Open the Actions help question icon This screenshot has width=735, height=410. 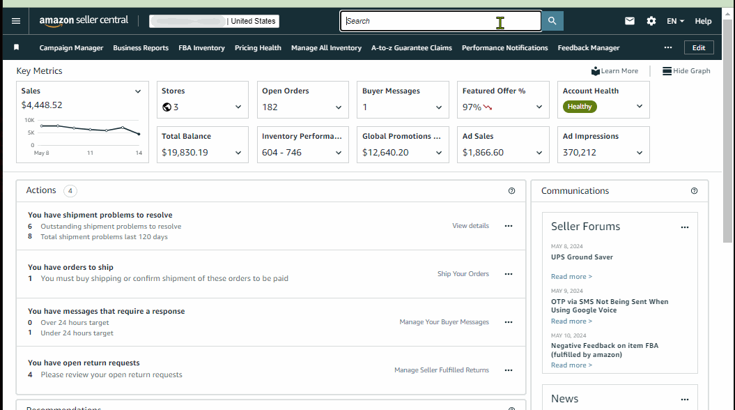(511, 191)
